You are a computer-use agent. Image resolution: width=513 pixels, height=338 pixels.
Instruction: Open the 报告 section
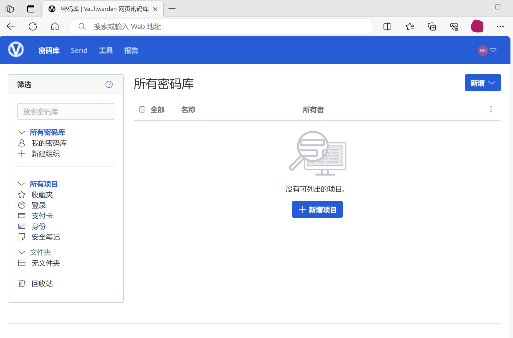click(131, 50)
